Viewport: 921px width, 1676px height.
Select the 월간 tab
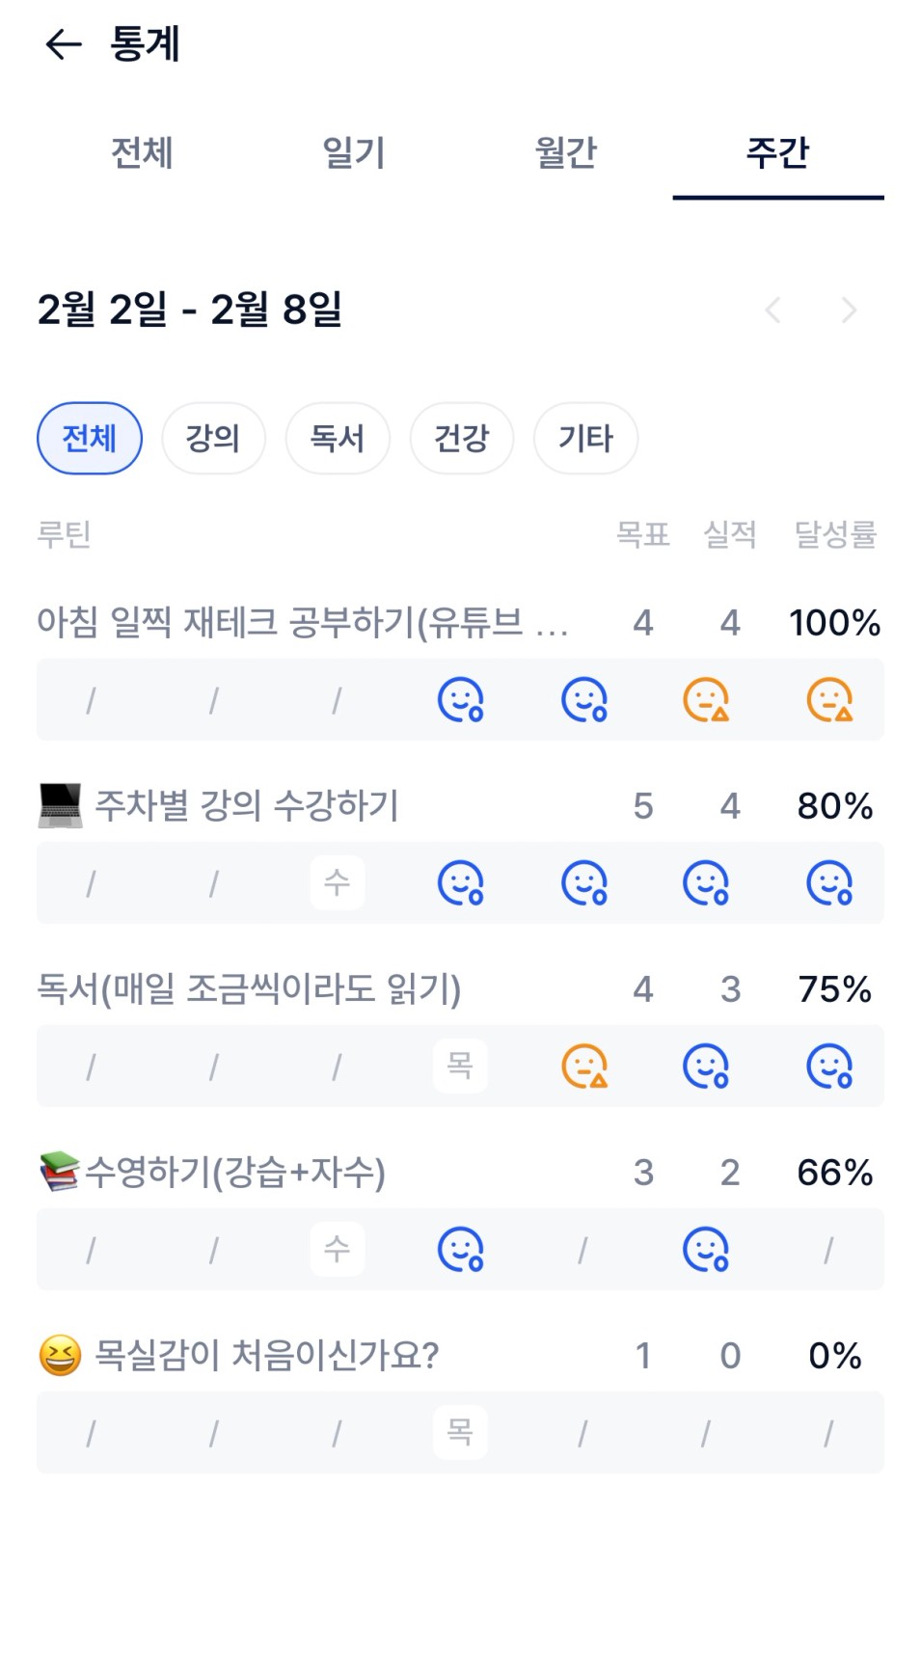pyautogui.click(x=566, y=153)
